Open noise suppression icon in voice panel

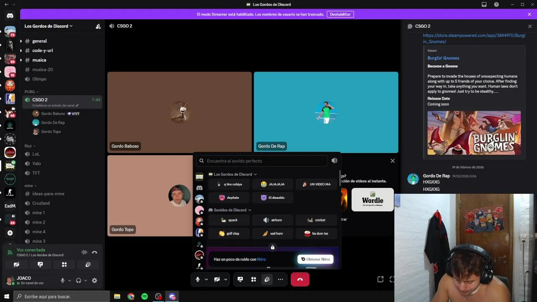pyautogui.click(x=84, y=252)
